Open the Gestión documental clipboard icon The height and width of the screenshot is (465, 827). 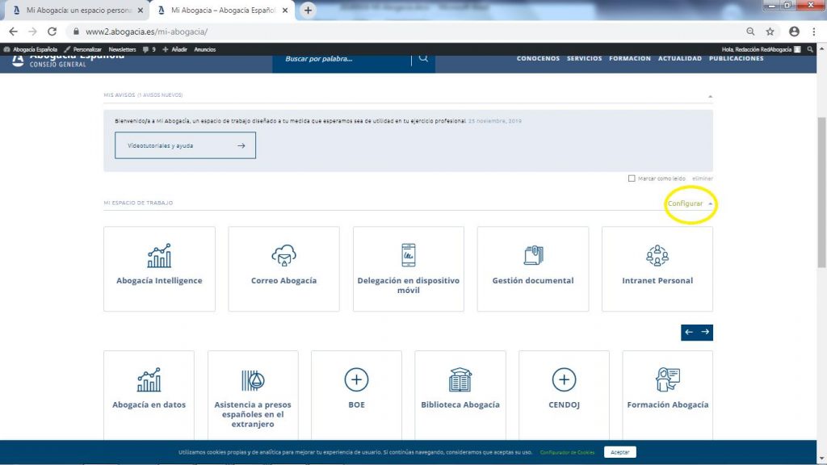tap(533, 255)
